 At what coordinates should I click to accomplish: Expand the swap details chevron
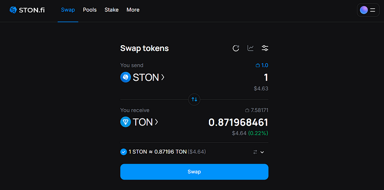(262, 152)
